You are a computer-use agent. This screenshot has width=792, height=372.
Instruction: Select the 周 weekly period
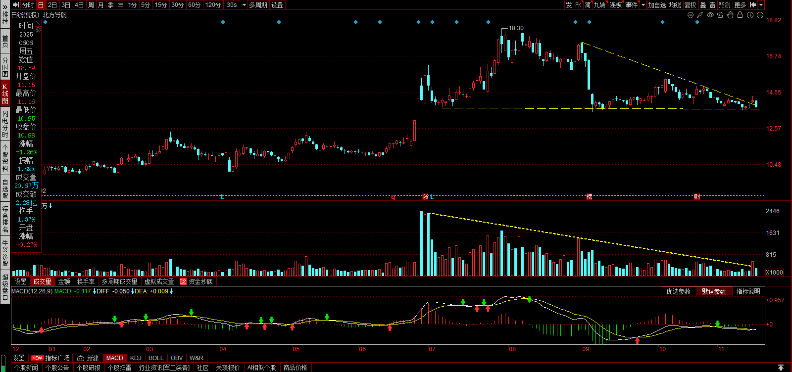(x=91, y=5)
